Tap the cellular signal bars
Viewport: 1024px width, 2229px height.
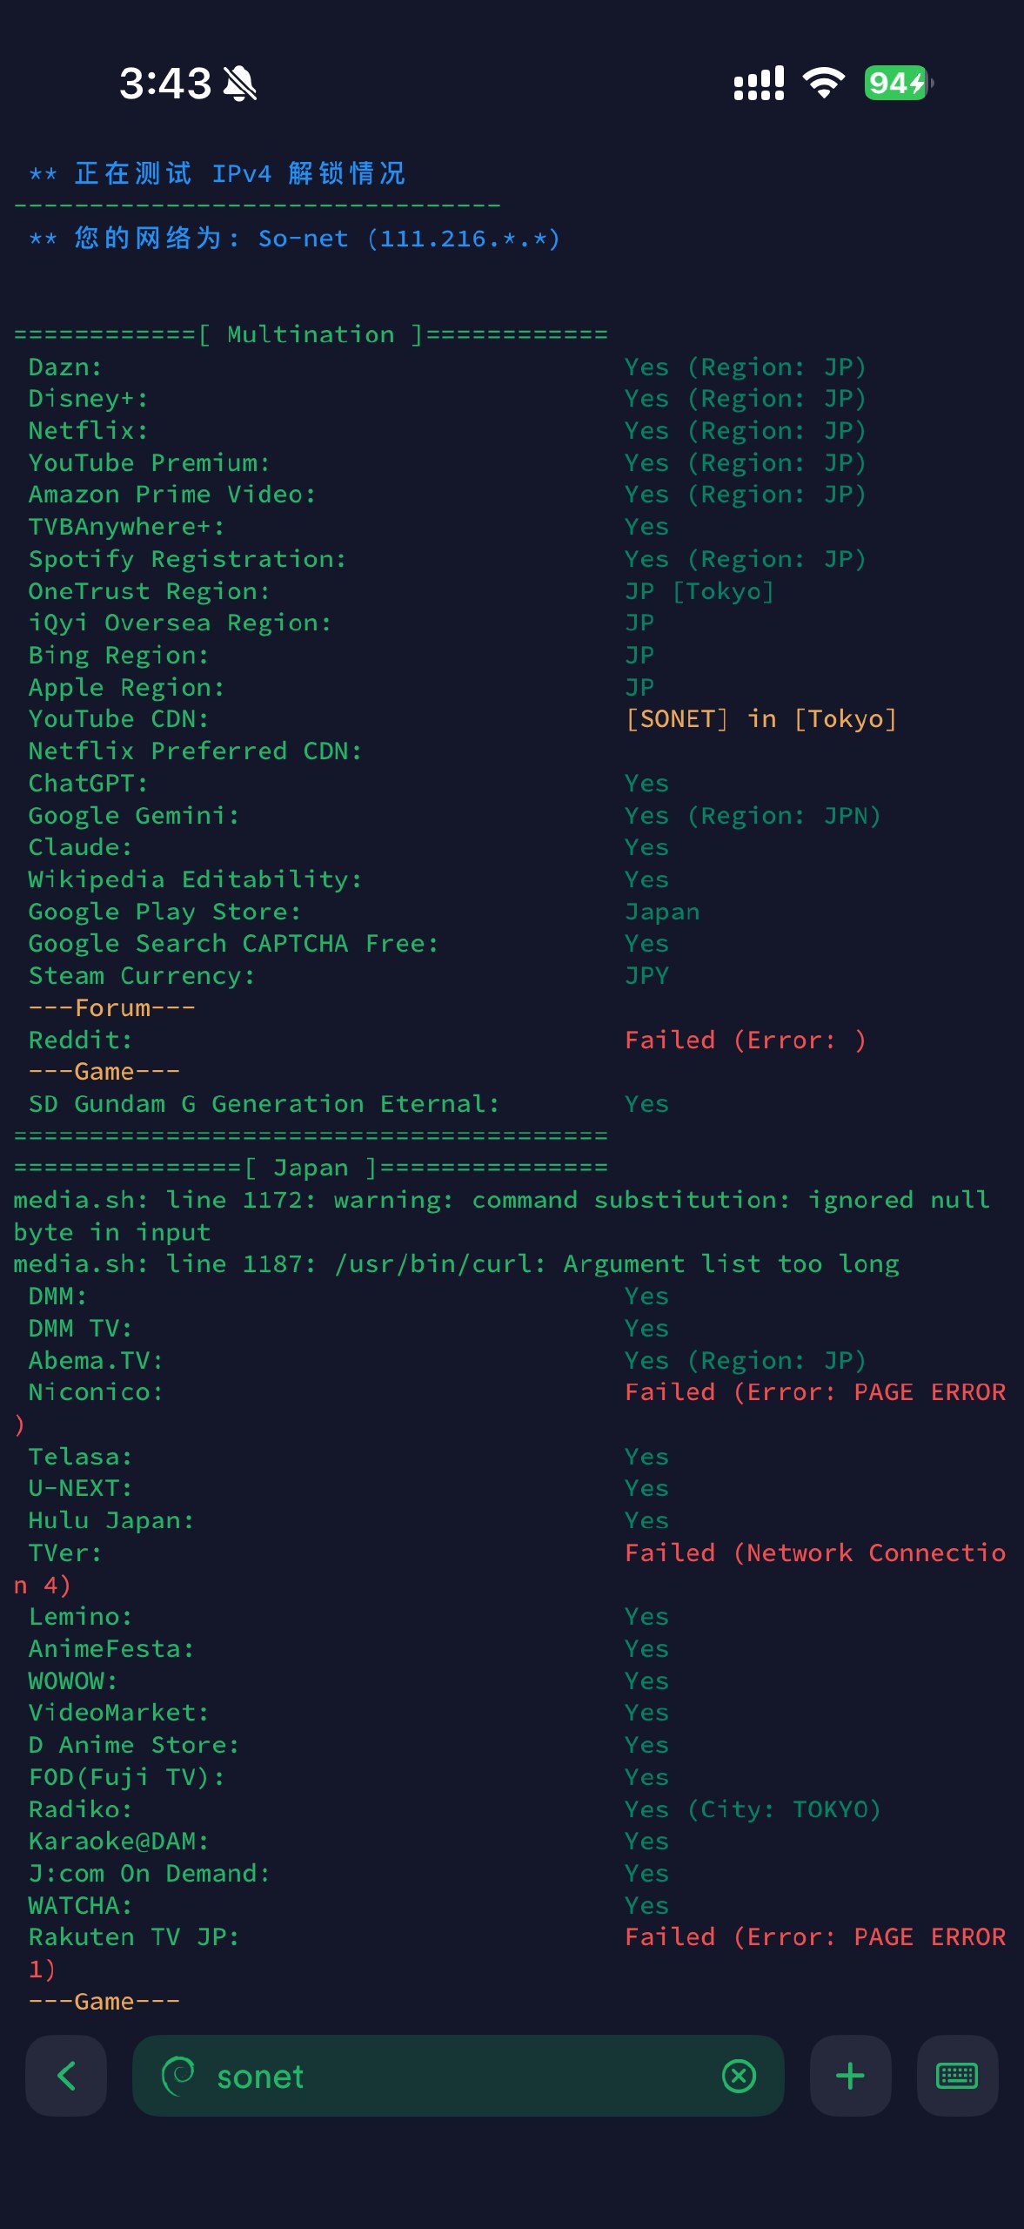[759, 84]
